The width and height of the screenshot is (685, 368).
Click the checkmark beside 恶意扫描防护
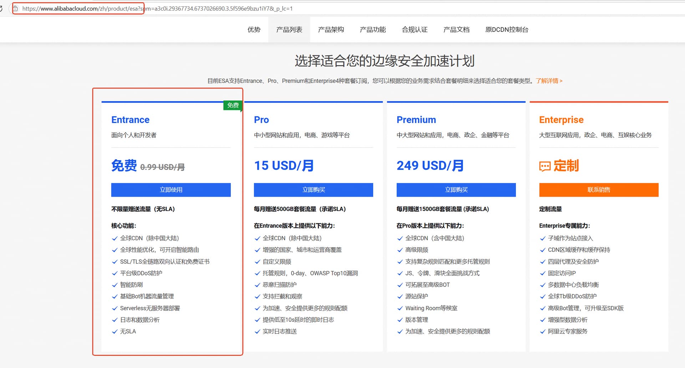257,285
